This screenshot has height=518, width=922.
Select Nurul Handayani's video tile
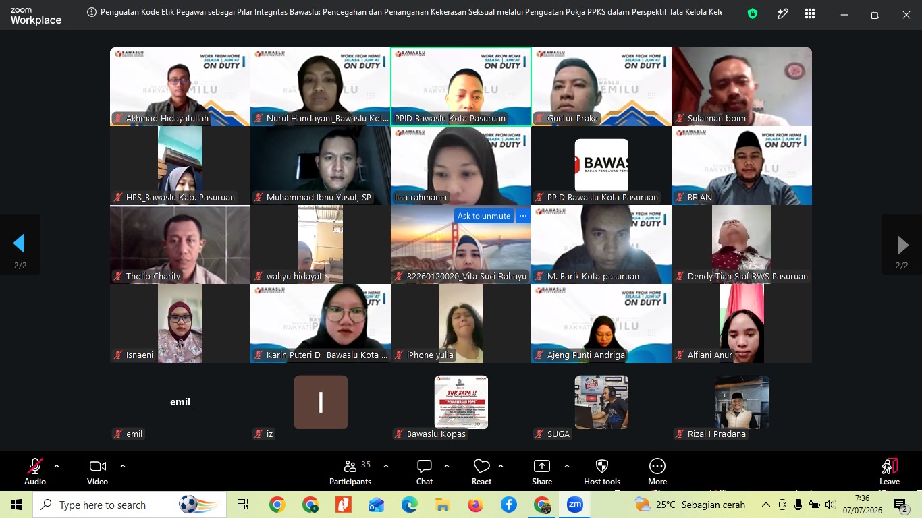(321, 86)
